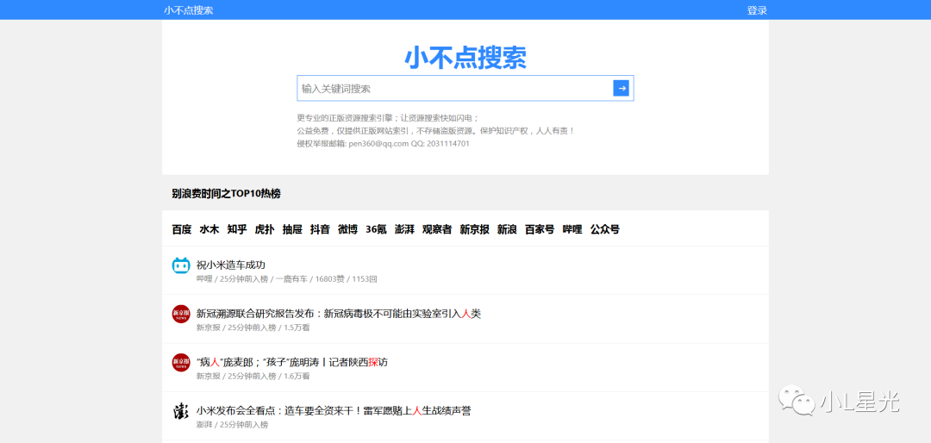
Task: Switch to the 知乎 tab
Action: (x=237, y=229)
